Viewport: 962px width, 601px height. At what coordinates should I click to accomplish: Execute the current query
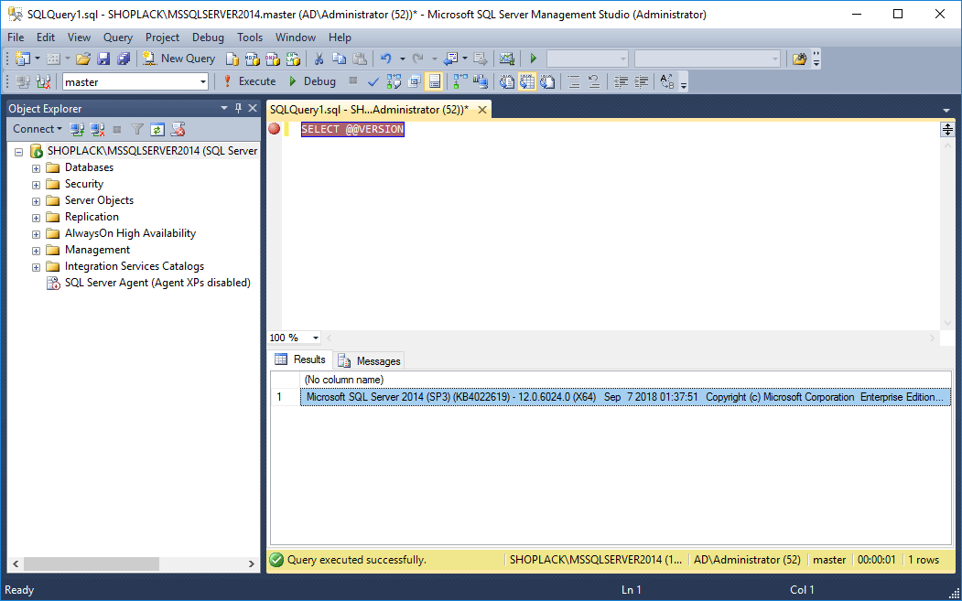[248, 81]
